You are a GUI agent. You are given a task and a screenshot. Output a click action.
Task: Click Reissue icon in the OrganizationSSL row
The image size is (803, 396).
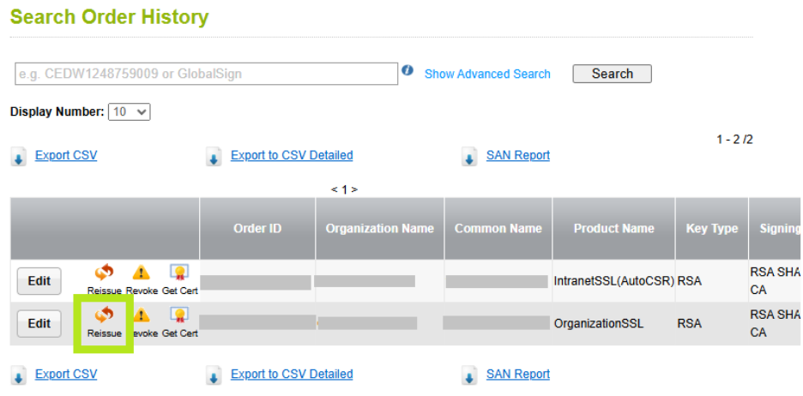click(104, 317)
